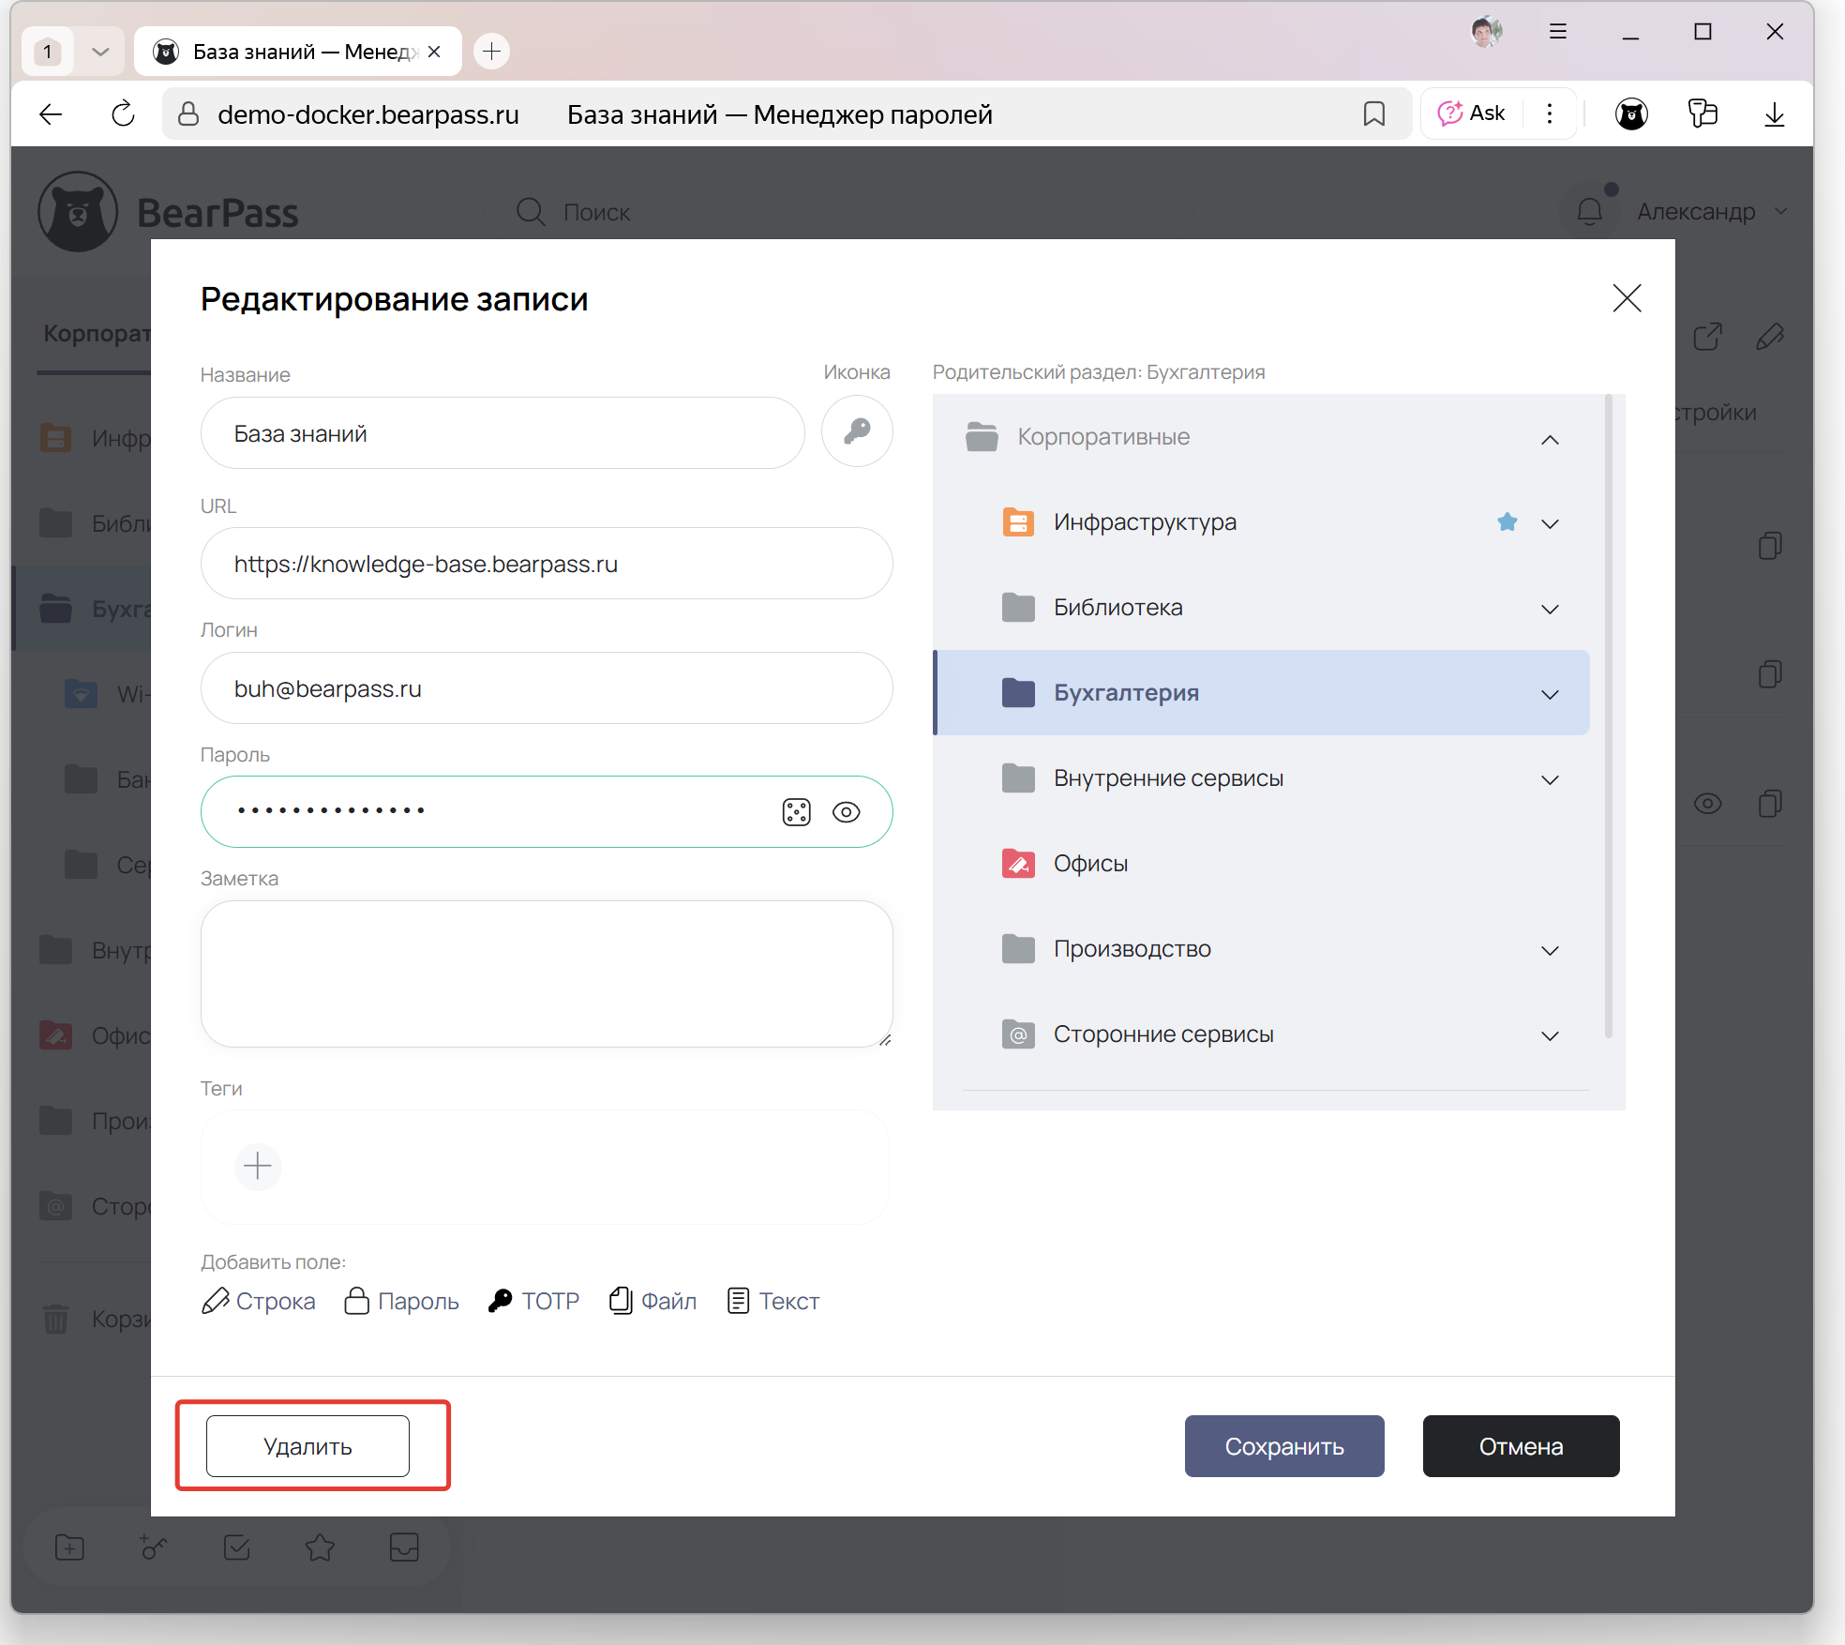
Task: Click the Сохранить button
Action: (x=1283, y=1445)
